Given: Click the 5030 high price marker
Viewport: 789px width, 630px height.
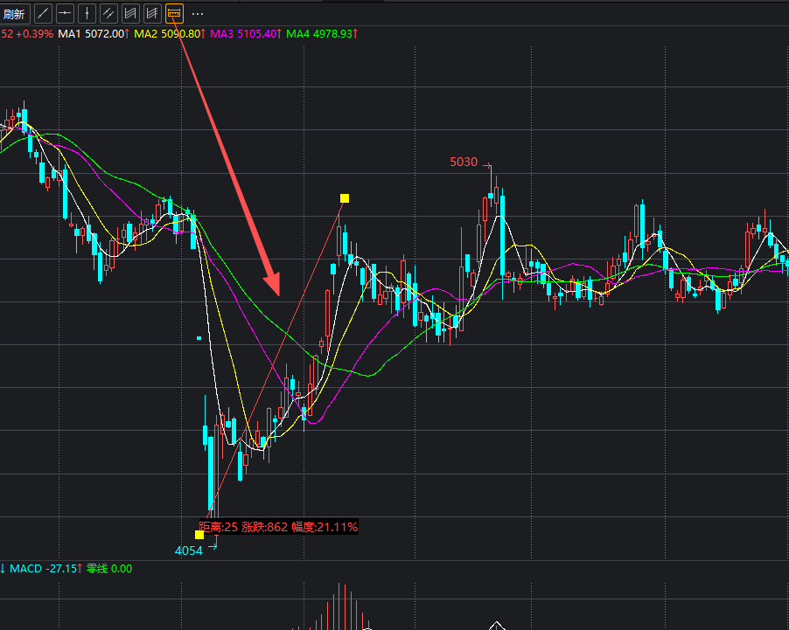Looking at the screenshot, I should point(464,162).
